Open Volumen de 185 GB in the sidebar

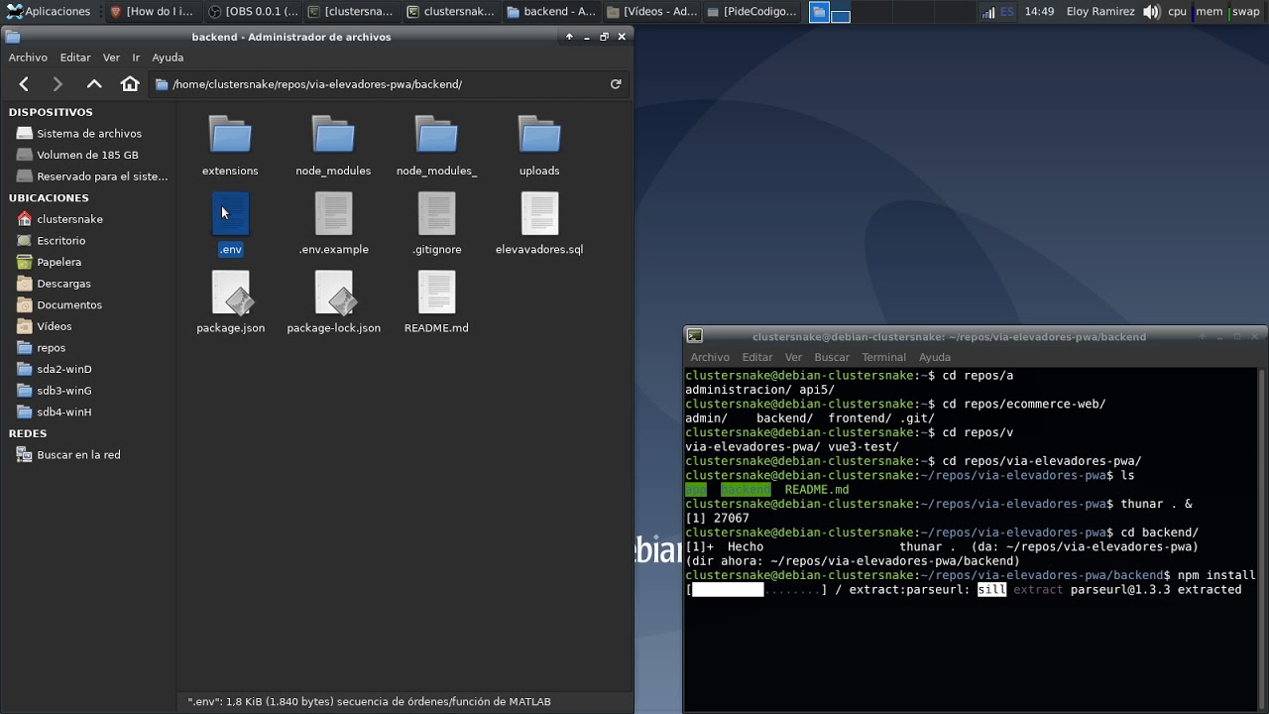88,155
